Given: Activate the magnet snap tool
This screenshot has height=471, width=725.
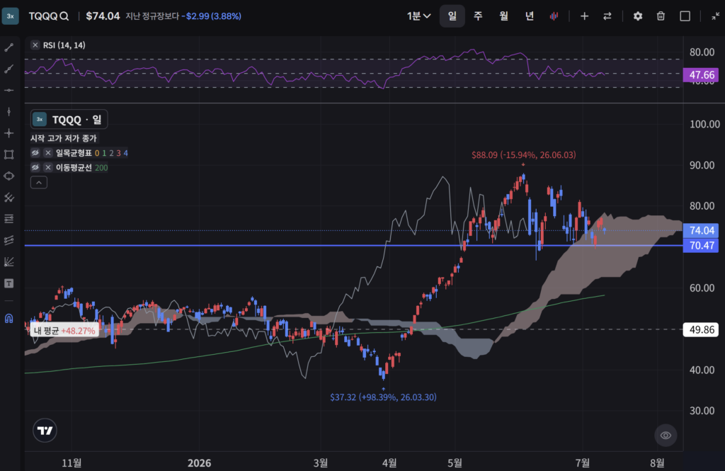Looking at the screenshot, I should tap(8, 318).
